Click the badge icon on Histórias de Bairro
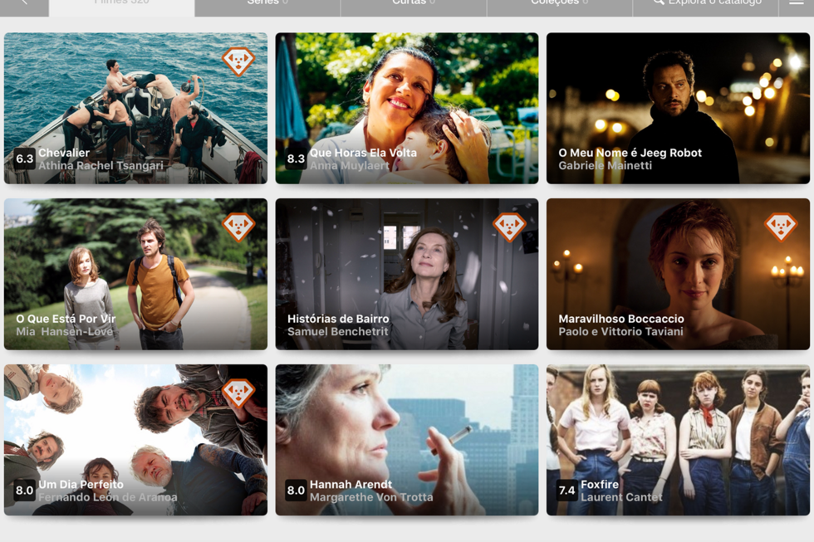Image resolution: width=814 pixels, height=542 pixels. click(x=509, y=227)
